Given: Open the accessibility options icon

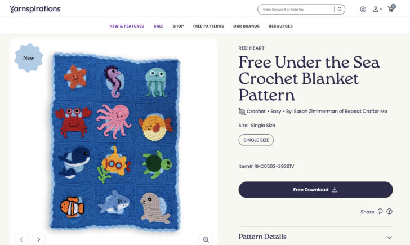Looking at the screenshot, I should tap(363, 10).
